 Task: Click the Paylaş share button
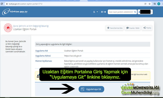[147, 28]
